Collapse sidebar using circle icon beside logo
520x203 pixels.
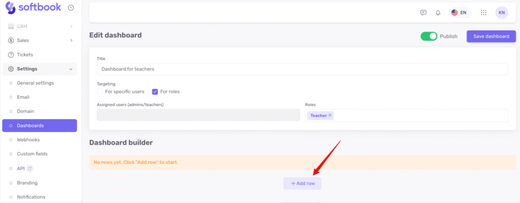point(71,8)
